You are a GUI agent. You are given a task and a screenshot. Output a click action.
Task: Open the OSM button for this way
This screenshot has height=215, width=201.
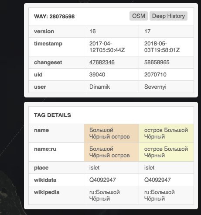tap(139, 16)
